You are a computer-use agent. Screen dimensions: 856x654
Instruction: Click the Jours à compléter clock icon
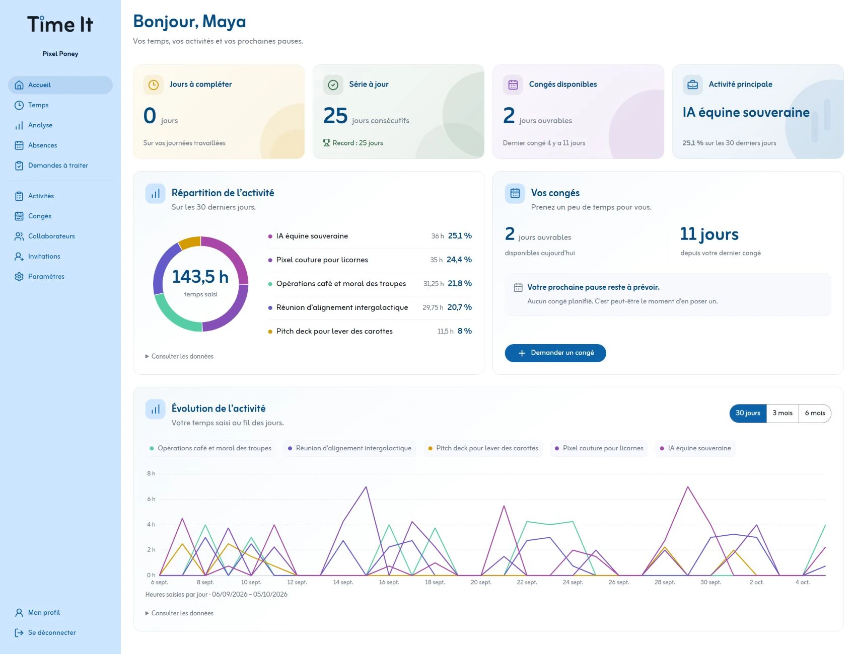[153, 85]
